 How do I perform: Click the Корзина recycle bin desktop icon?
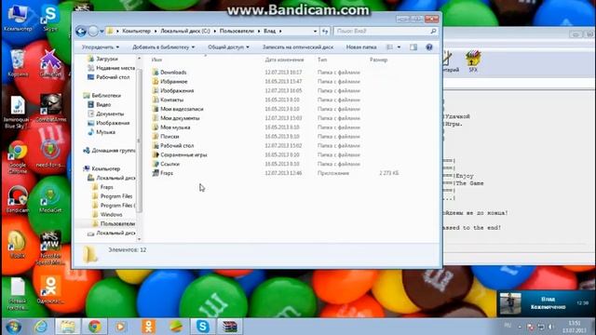tap(18, 63)
